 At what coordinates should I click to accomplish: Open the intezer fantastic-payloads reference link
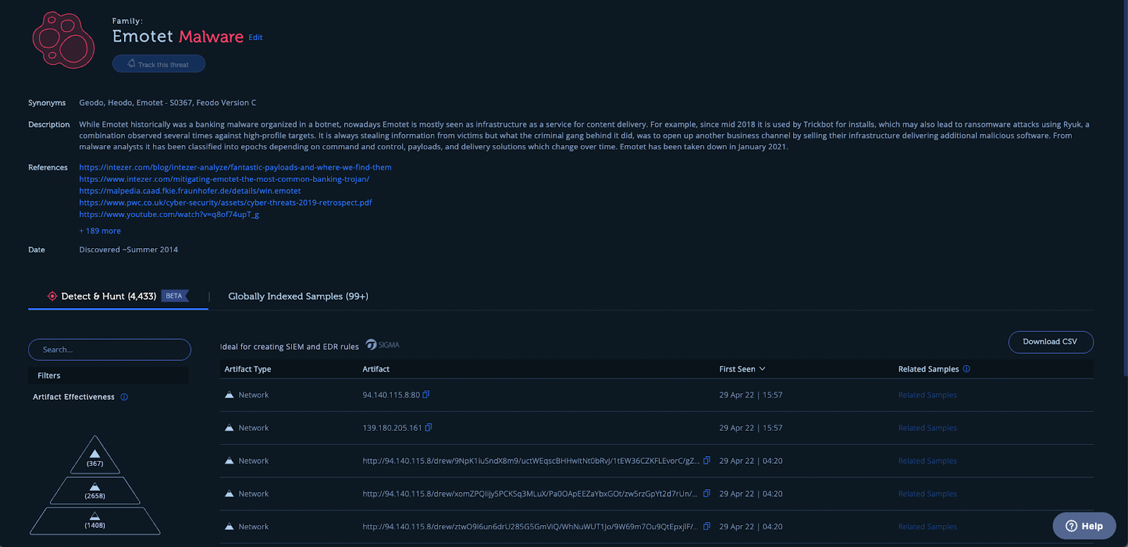click(x=235, y=167)
